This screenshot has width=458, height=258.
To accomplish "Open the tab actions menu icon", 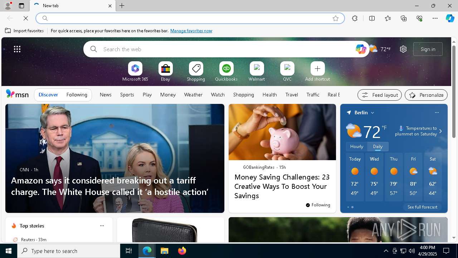I will pos(21,6).
